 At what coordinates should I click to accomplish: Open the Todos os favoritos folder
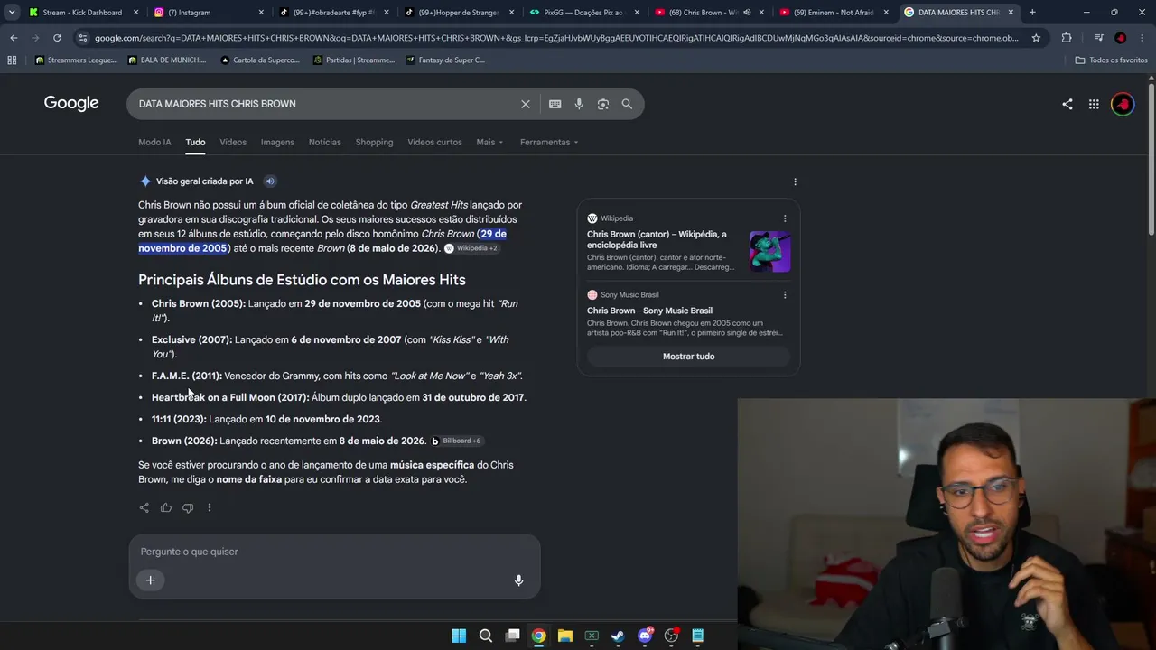pyautogui.click(x=1112, y=60)
